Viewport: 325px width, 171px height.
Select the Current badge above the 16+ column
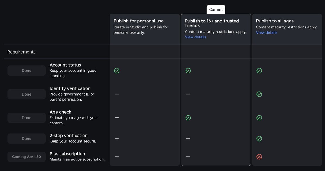click(x=216, y=9)
